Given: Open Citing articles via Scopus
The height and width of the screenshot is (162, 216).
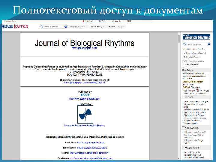Looking at the screenshot, I should (x=195, y=132).
